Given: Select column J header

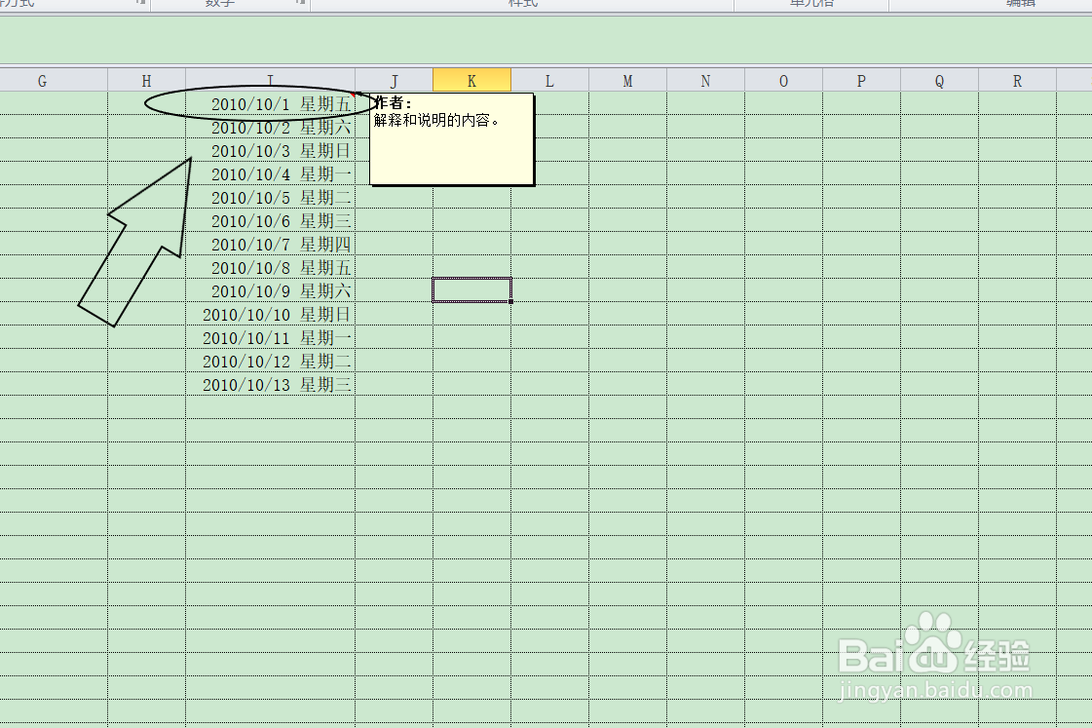Looking at the screenshot, I should [395, 81].
